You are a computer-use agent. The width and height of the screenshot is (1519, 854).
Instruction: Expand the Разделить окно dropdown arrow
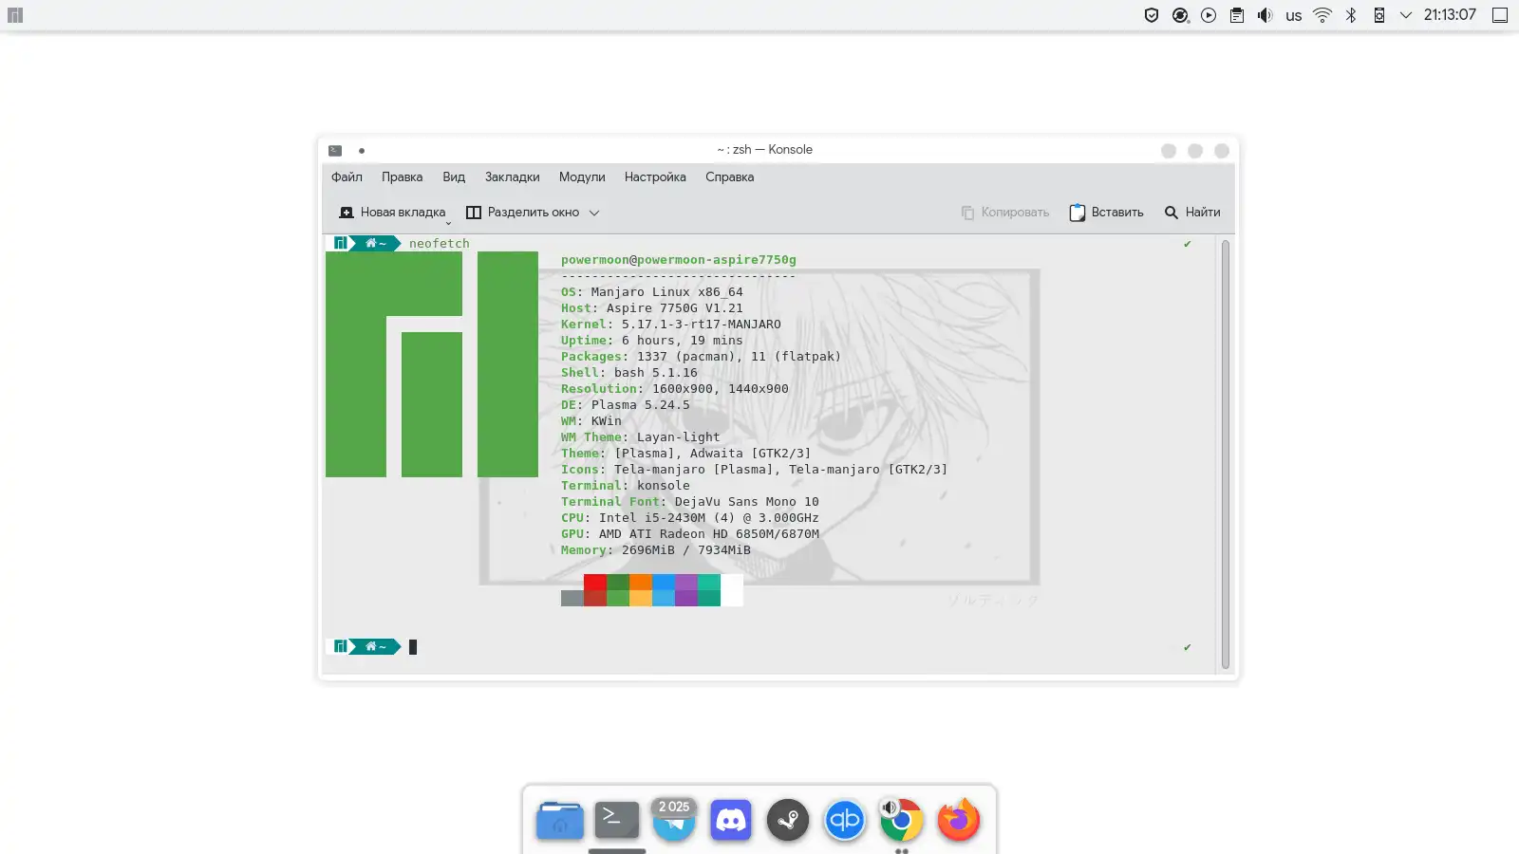(594, 213)
